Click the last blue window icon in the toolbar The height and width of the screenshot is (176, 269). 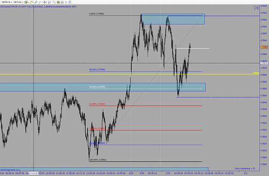point(70,2)
